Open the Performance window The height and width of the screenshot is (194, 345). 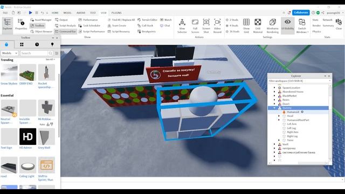point(88,20)
